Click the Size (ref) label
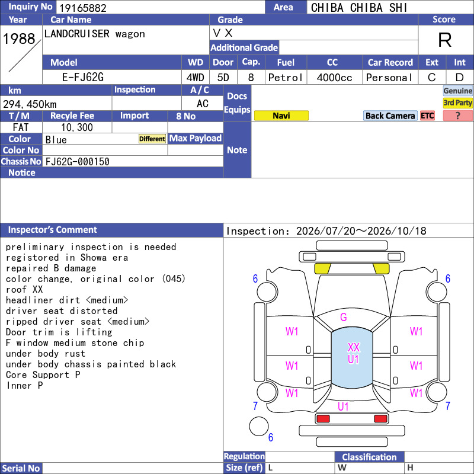 (x=244, y=467)
